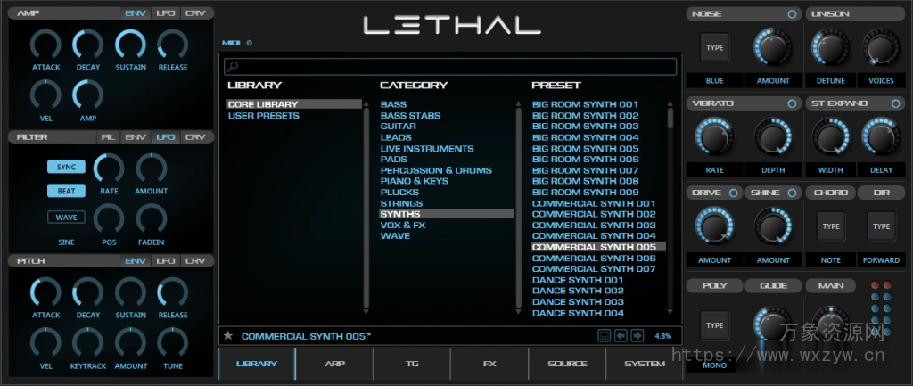This screenshot has height=386, width=913.
Task: Select the Filter section FIL tab
Action: click(x=108, y=137)
